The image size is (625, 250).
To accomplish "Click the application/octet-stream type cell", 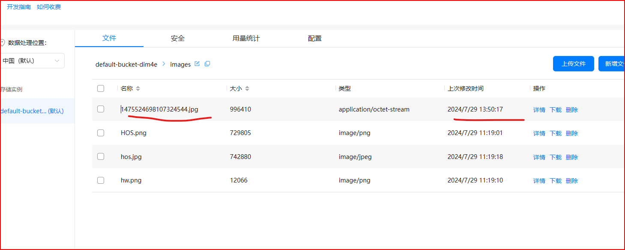I will tap(374, 109).
